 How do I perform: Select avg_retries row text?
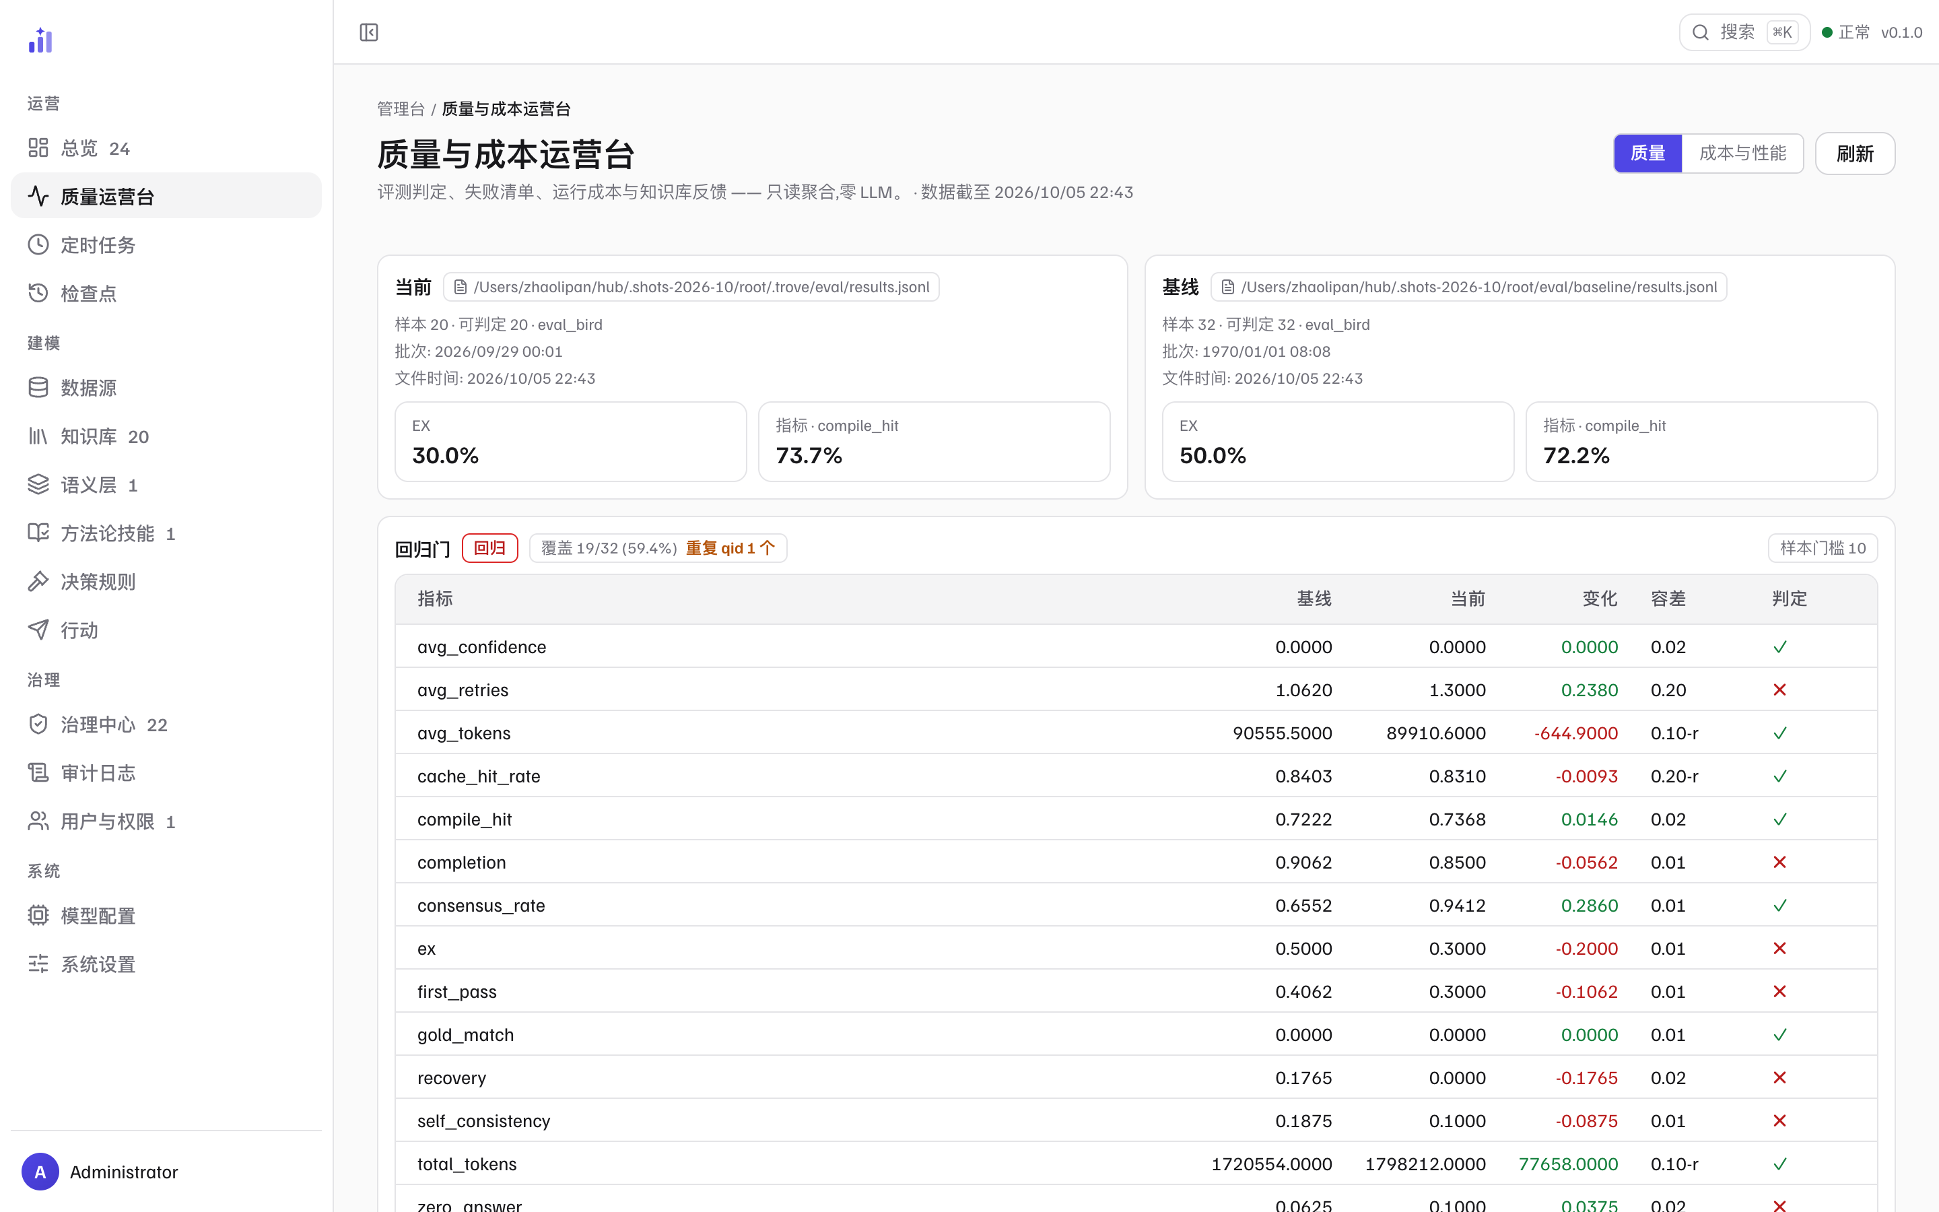[463, 690]
